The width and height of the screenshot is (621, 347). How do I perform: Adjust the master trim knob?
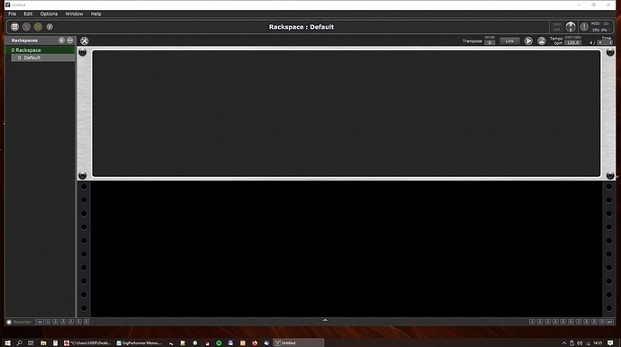pos(571,27)
